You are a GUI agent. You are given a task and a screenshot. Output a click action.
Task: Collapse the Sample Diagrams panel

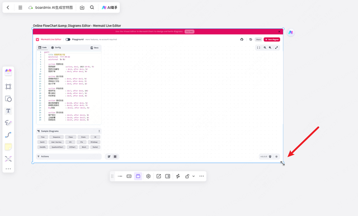point(99,131)
